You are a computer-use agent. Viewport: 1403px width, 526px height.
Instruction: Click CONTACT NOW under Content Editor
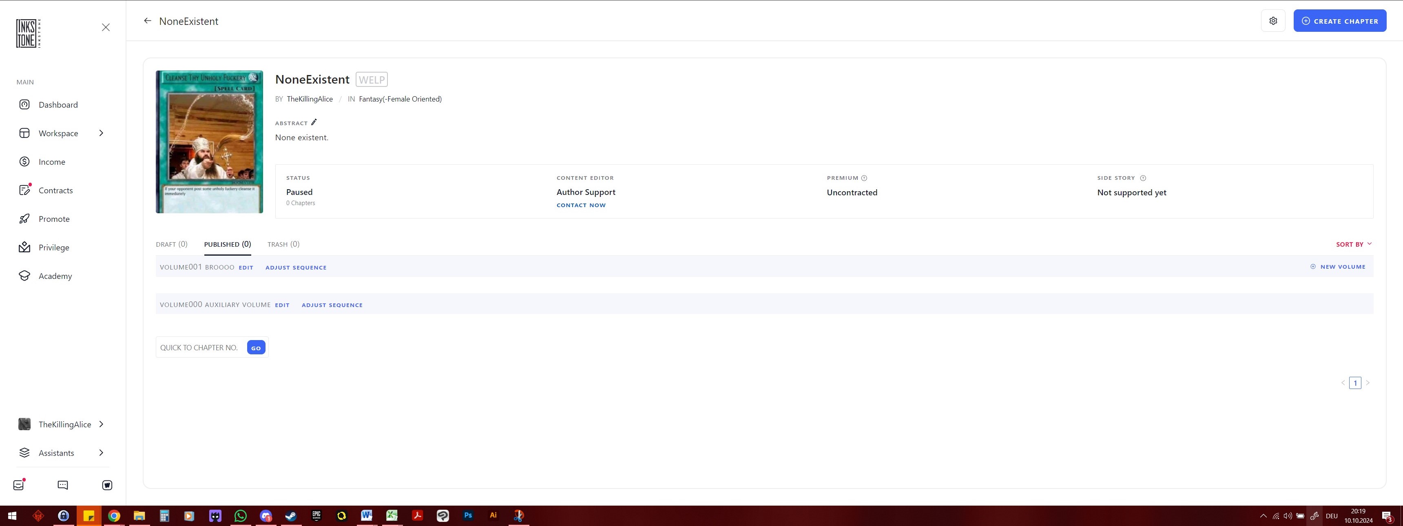(581, 205)
